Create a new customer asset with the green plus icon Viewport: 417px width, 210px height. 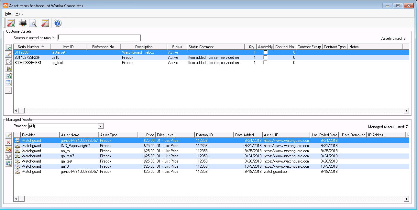[x=9, y=47]
